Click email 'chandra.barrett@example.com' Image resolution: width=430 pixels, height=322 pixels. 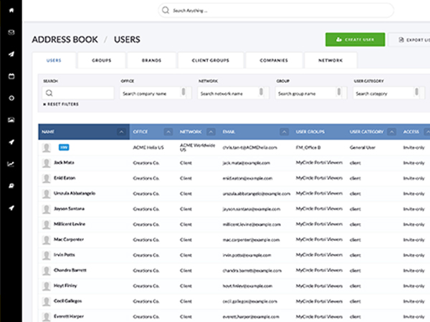tap(252, 270)
